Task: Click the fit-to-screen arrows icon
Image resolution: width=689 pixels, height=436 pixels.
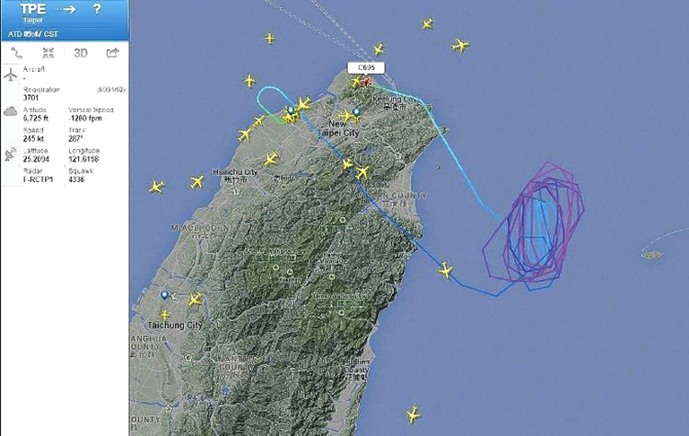Action: (x=48, y=53)
